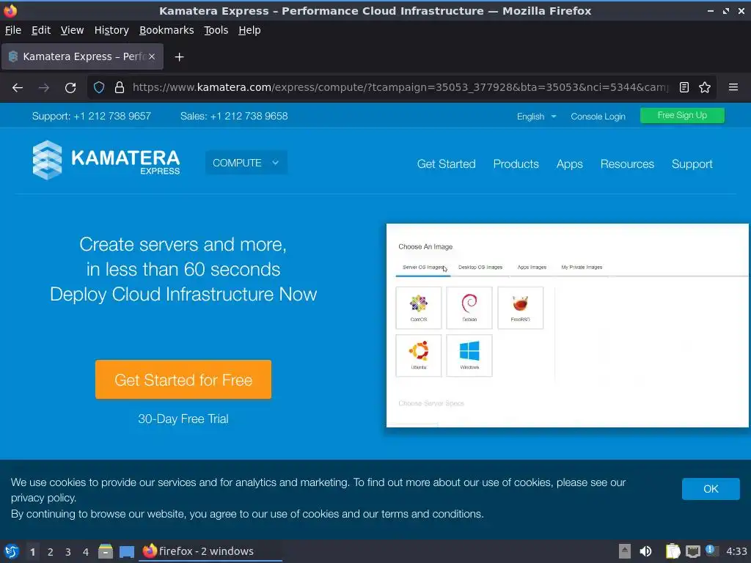Open the notification tray icon with alert

pos(711,551)
